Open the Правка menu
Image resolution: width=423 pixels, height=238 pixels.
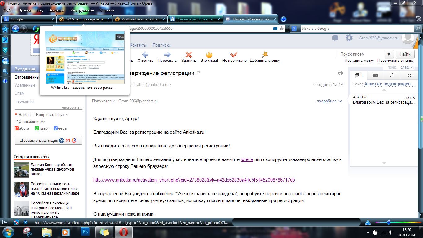(24, 10)
